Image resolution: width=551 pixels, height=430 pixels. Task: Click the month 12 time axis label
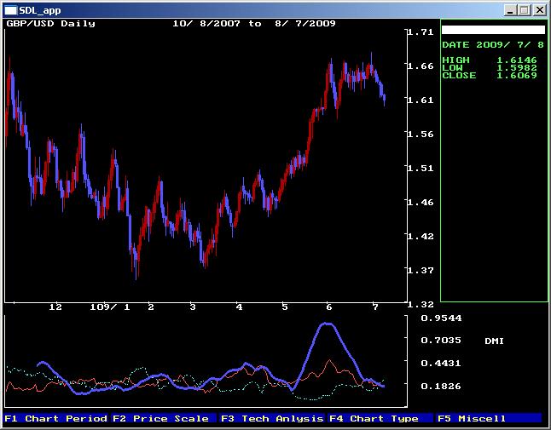point(55,307)
